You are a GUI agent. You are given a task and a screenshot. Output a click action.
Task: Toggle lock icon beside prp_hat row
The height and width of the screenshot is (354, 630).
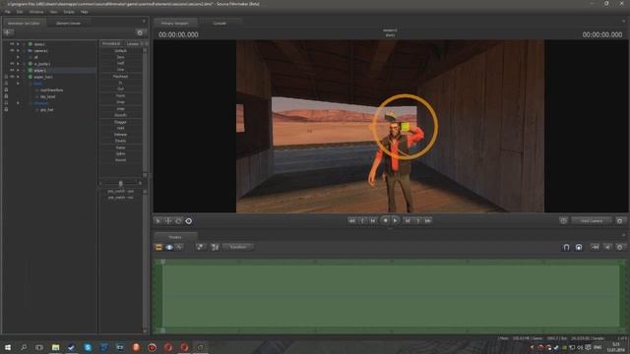coord(6,109)
